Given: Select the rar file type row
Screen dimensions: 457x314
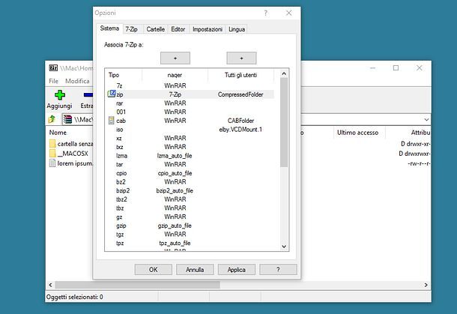Looking at the screenshot, I should click(x=190, y=103).
